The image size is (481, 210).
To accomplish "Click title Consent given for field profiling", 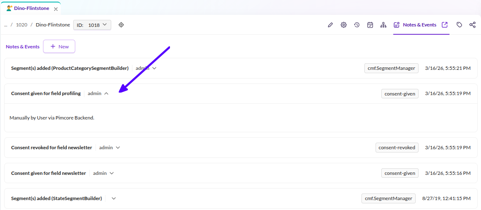I will (x=46, y=93).
